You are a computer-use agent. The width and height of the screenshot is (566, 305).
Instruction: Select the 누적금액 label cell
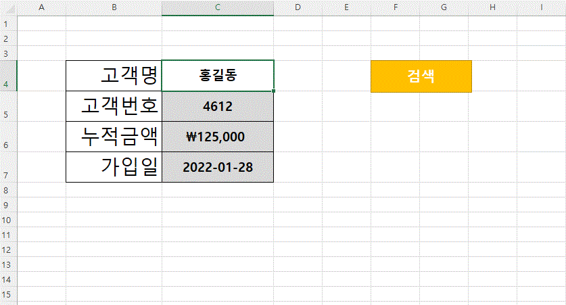point(114,137)
